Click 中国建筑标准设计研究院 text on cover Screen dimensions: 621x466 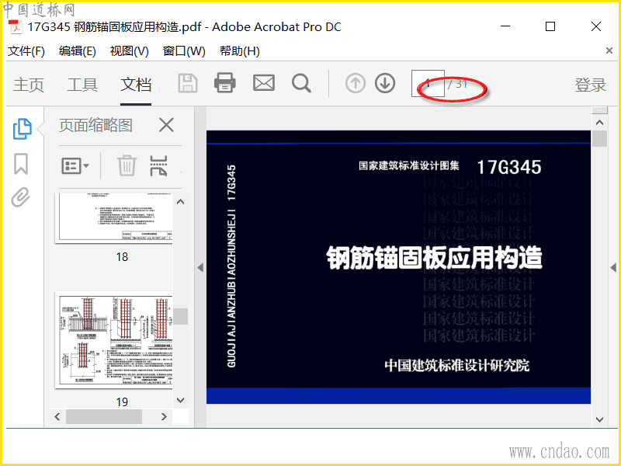point(456,365)
